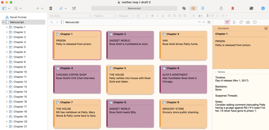The width and height of the screenshot is (269, 130).
Task: Go forward in editor history
Action: [57, 22]
